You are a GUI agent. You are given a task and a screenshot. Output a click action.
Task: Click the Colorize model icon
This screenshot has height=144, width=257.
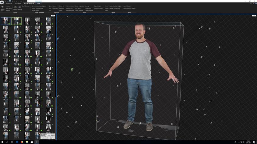tap(15, 7)
